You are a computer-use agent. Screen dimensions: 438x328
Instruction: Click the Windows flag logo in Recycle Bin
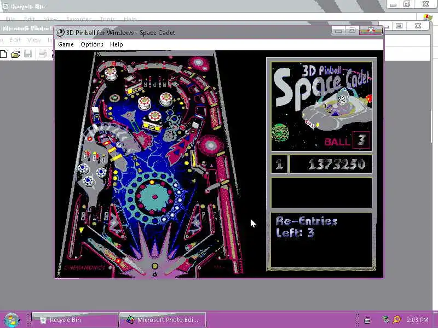428,17
